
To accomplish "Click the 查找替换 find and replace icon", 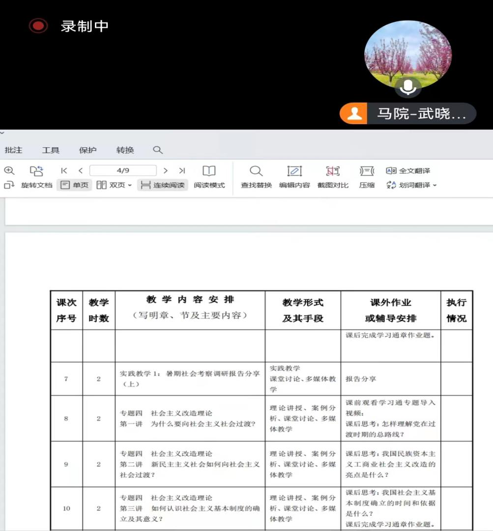I will pyautogui.click(x=256, y=177).
